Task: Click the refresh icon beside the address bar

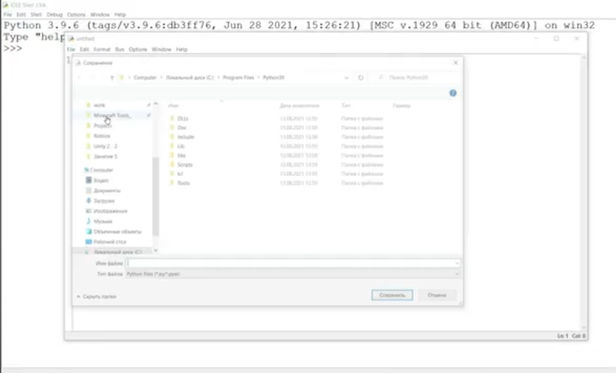Action: tap(360, 77)
